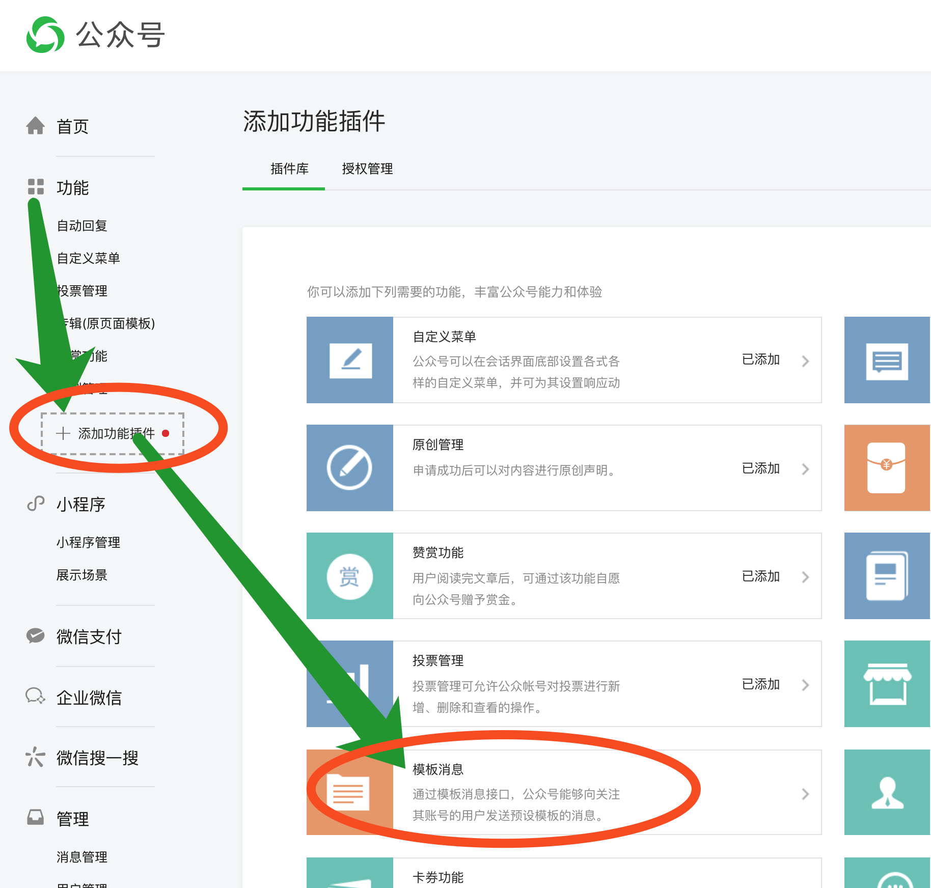
Task: Expand the 原创管理 plugin chevron arrow
Action: click(805, 469)
